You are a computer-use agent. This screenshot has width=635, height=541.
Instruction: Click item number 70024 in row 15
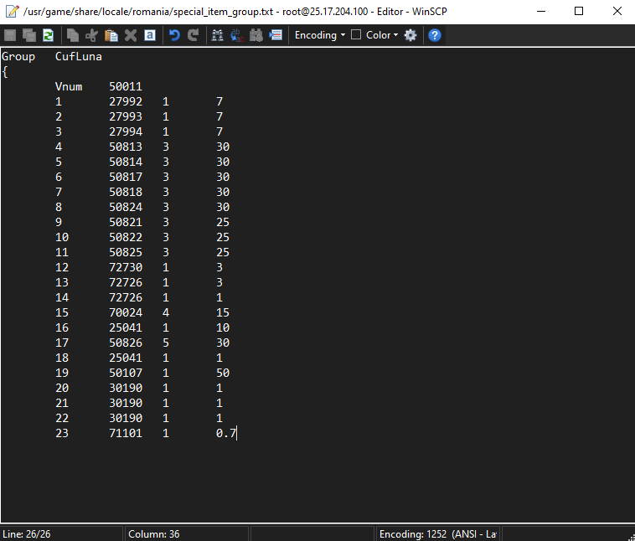tap(126, 312)
